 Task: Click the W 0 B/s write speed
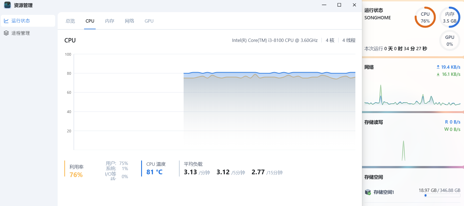(452, 129)
